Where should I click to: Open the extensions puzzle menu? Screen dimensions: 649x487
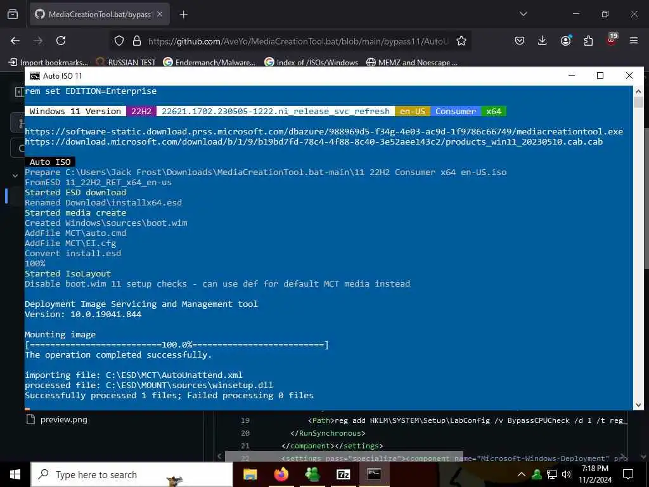[588, 41]
